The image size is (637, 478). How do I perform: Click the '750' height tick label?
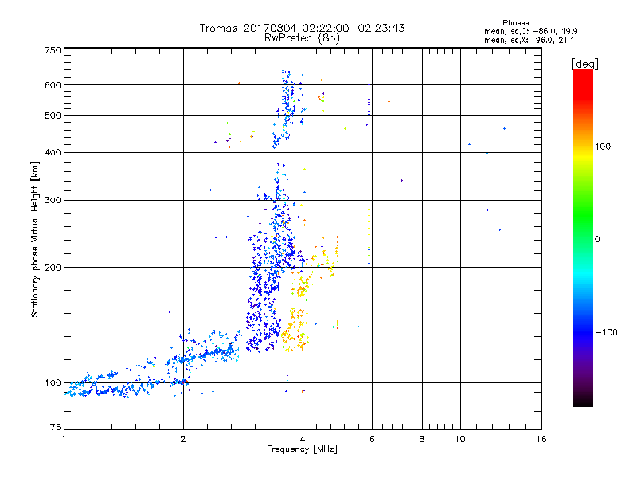point(53,50)
